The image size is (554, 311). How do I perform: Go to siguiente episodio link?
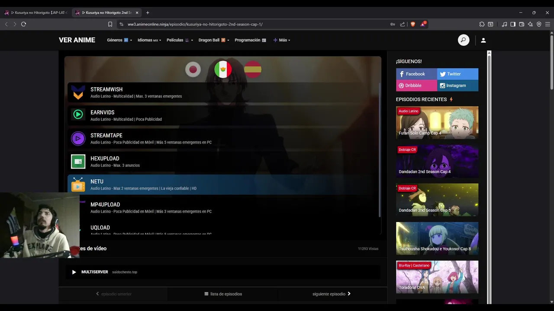coord(332,294)
